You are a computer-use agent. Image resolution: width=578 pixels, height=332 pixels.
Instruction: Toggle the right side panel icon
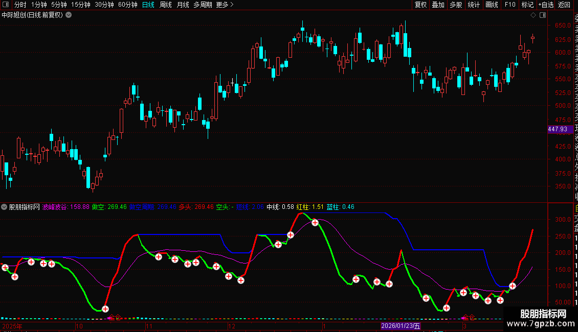pyautogui.click(x=543, y=15)
